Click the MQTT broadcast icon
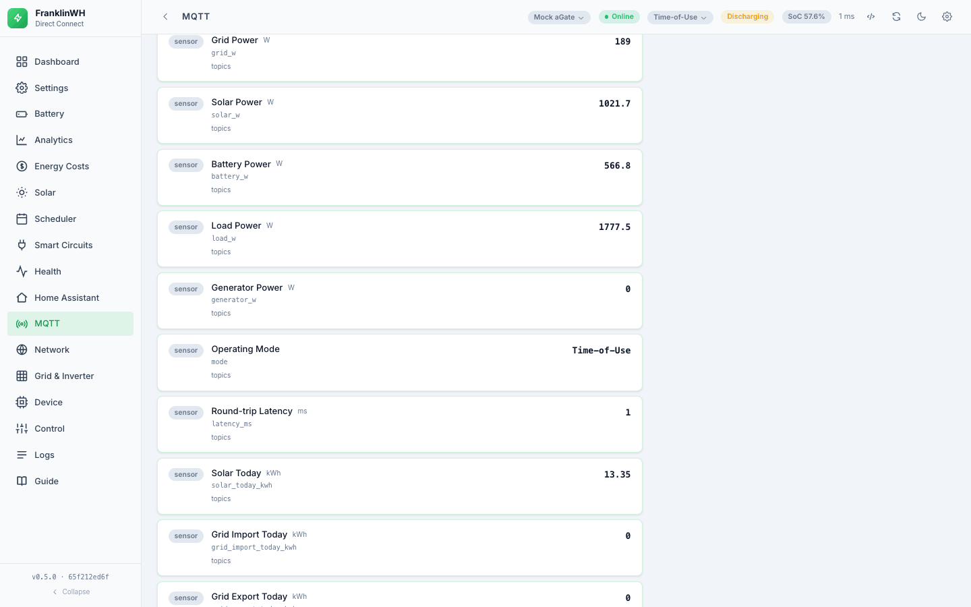971x607 pixels. click(x=22, y=324)
